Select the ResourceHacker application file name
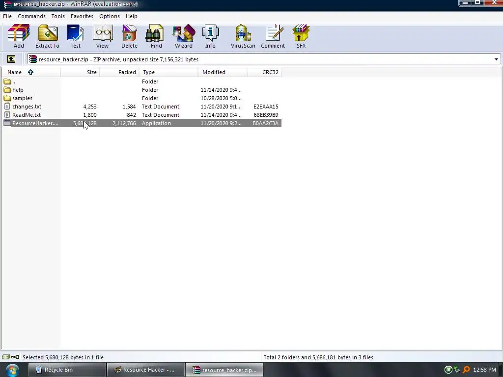Image resolution: width=503 pixels, height=377 pixels. pos(35,123)
